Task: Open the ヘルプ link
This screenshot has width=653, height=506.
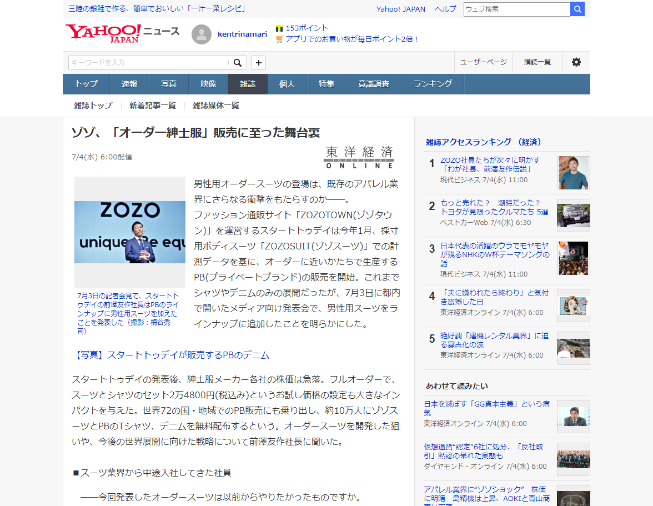Action: tap(445, 9)
